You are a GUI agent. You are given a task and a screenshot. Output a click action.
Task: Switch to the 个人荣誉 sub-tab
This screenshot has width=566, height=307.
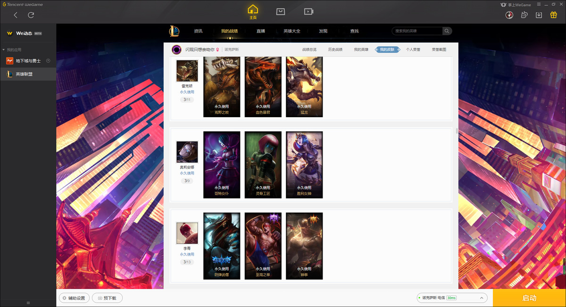(413, 50)
